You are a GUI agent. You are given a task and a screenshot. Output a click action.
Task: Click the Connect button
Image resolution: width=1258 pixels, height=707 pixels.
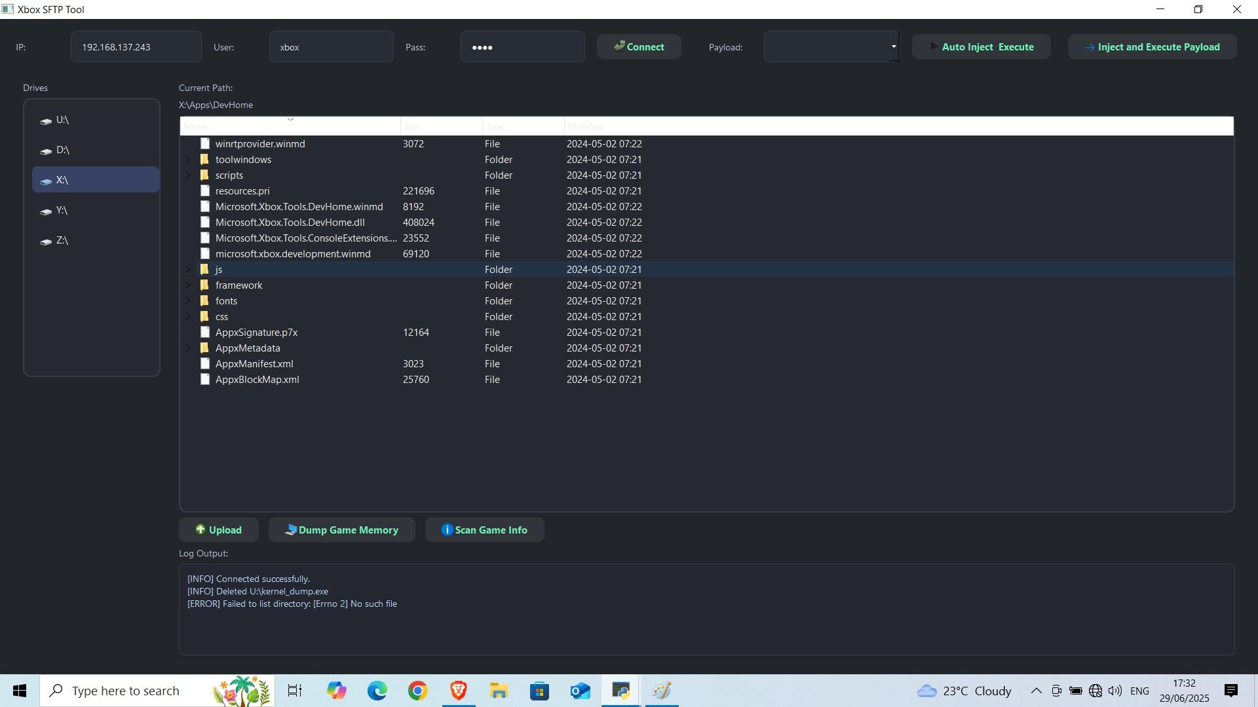coord(639,47)
